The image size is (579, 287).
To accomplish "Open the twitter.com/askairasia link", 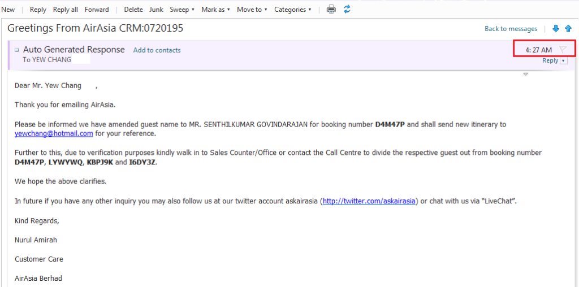I will [x=369, y=201].
